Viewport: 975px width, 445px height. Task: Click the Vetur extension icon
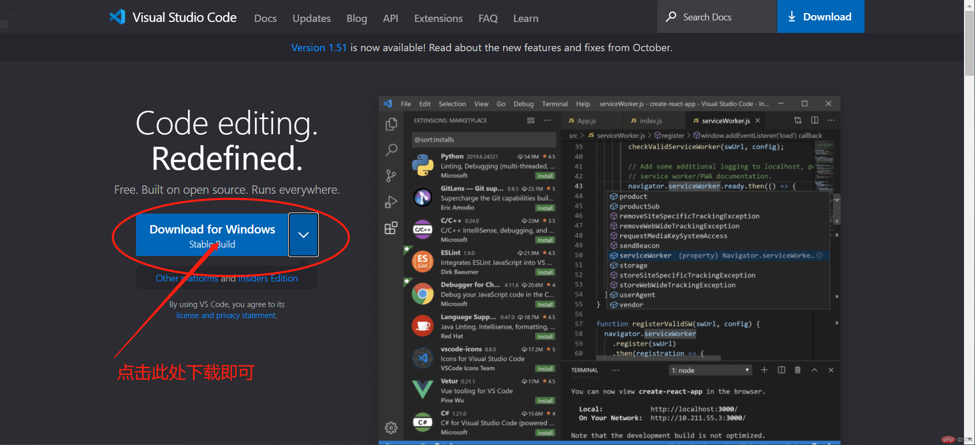pos(422,390)
